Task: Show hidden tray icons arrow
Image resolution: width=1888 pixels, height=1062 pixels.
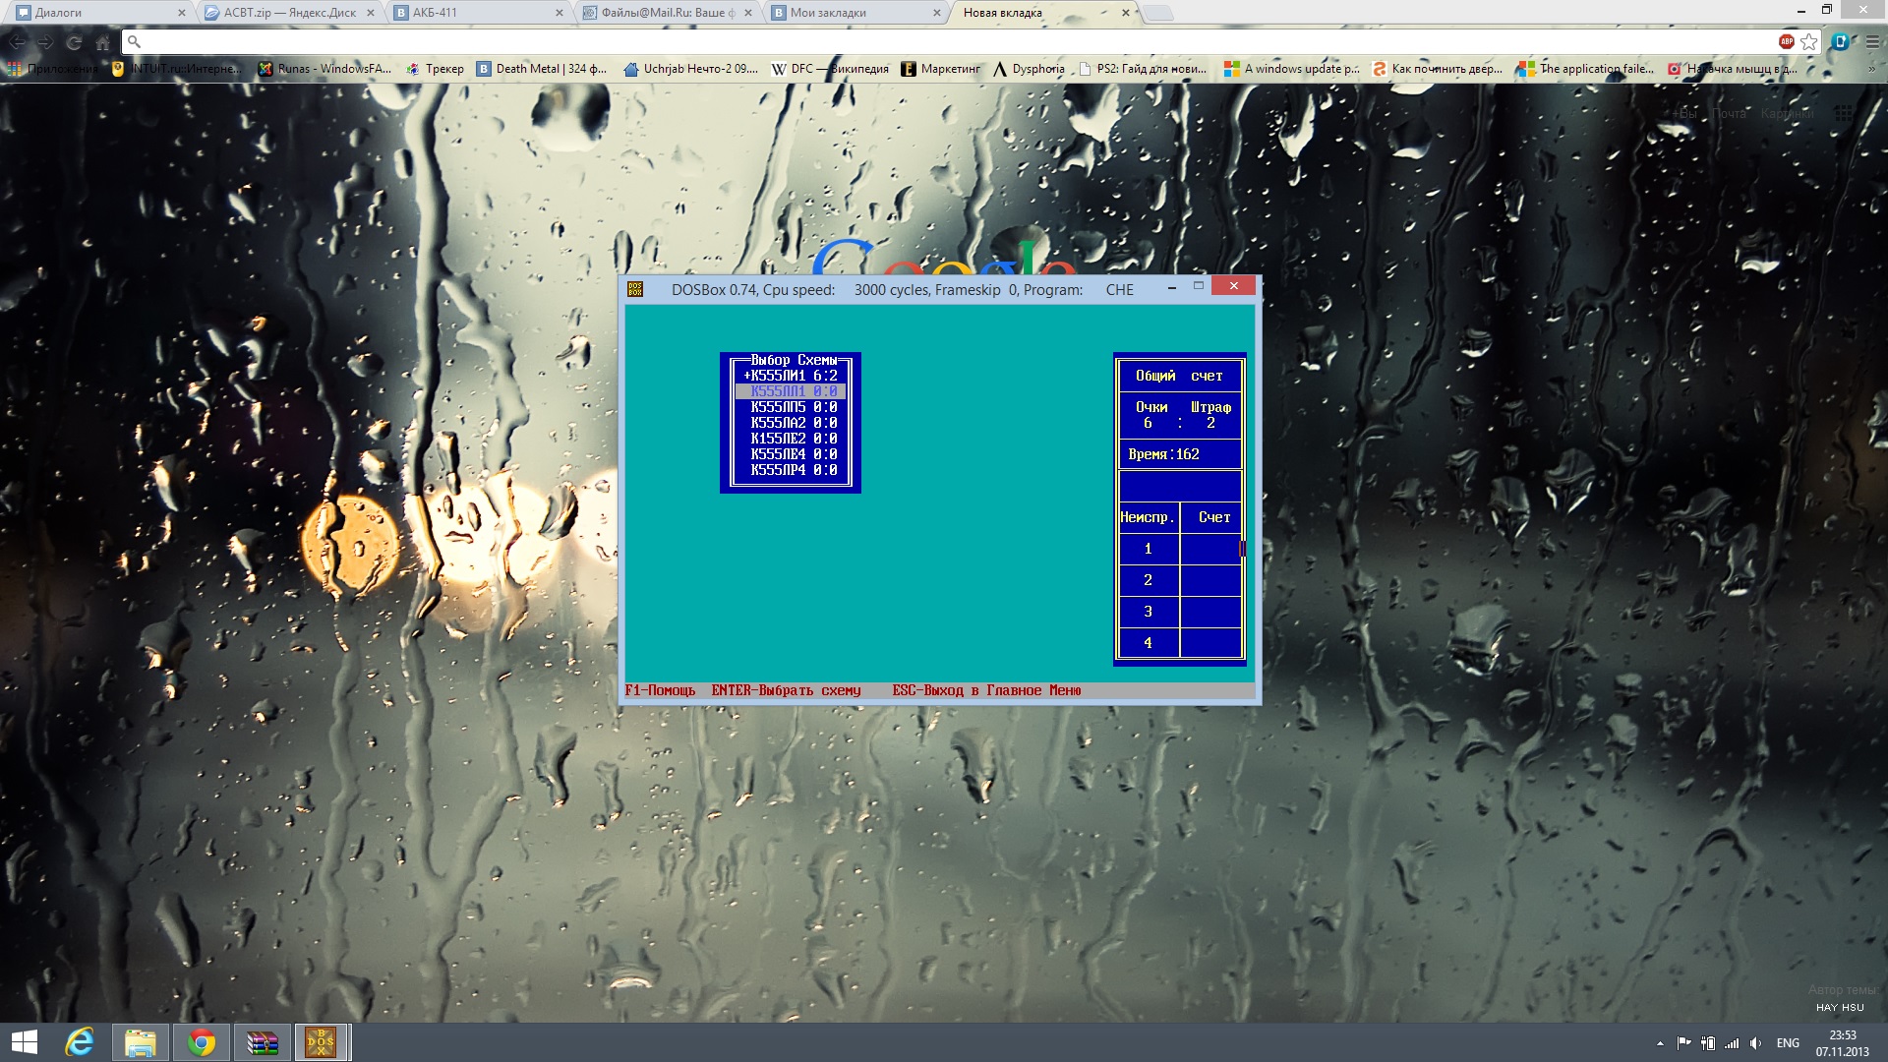Action: click(x=1660, y=1043)
